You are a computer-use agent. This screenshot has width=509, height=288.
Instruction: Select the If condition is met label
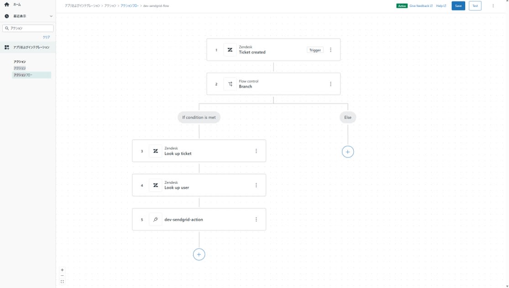coord(199,118)
